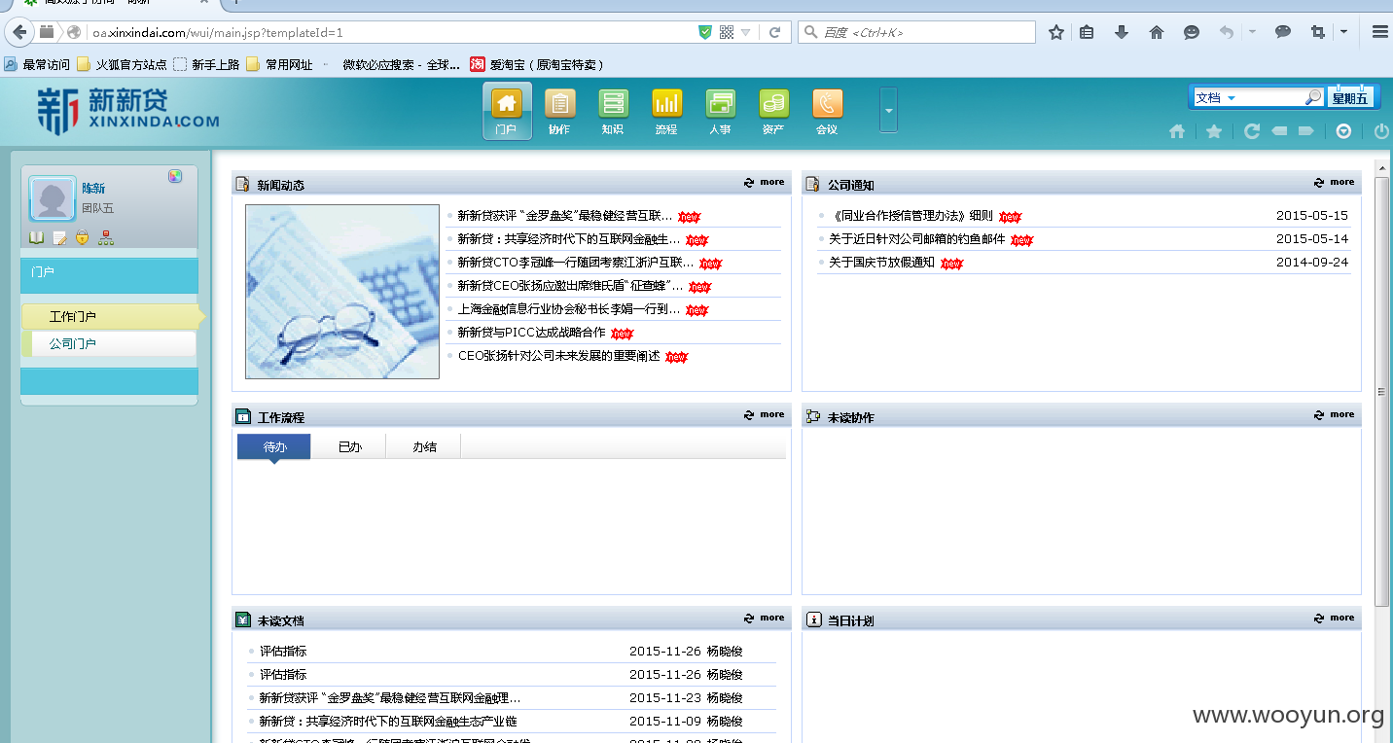Click the 门户 sidebar section header
Viewport: 1393px width, 743px height.
click(x=109, y=275)
